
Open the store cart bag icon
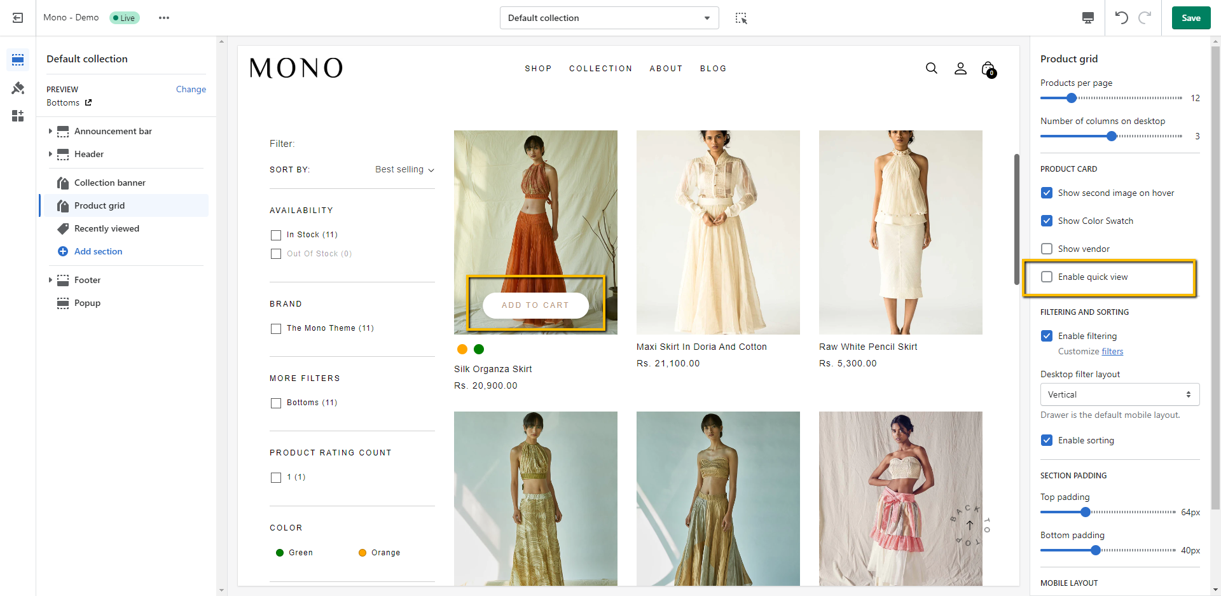coord(989,69)
